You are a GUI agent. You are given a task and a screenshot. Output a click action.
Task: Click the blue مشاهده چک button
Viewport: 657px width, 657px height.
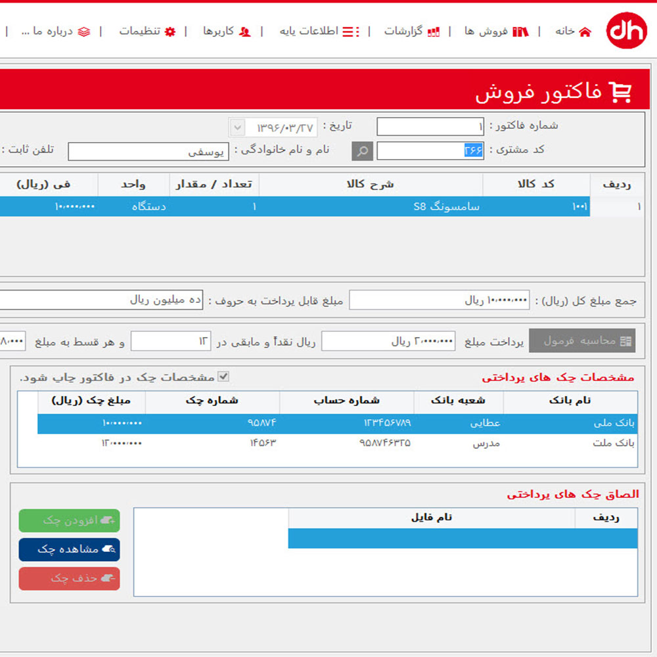point(69,550)
